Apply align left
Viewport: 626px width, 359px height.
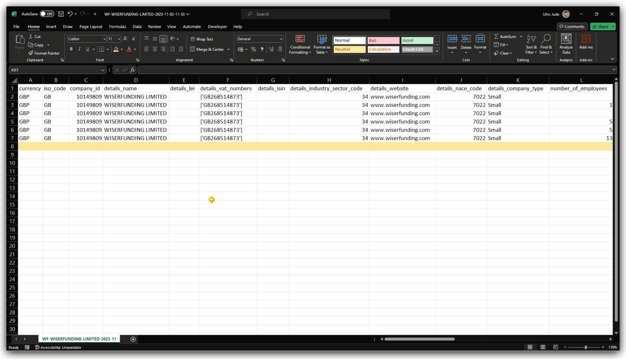point(147,49)
